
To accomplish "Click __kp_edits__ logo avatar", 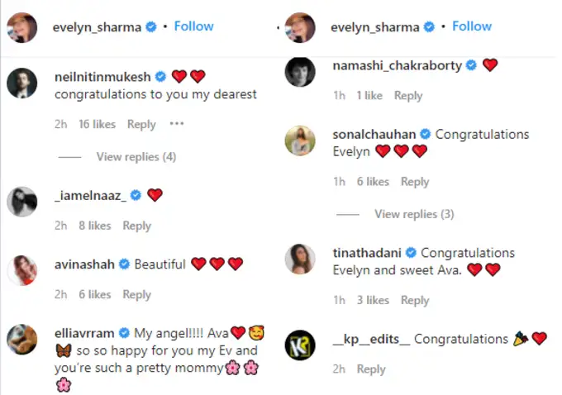I will pos(300,345).
